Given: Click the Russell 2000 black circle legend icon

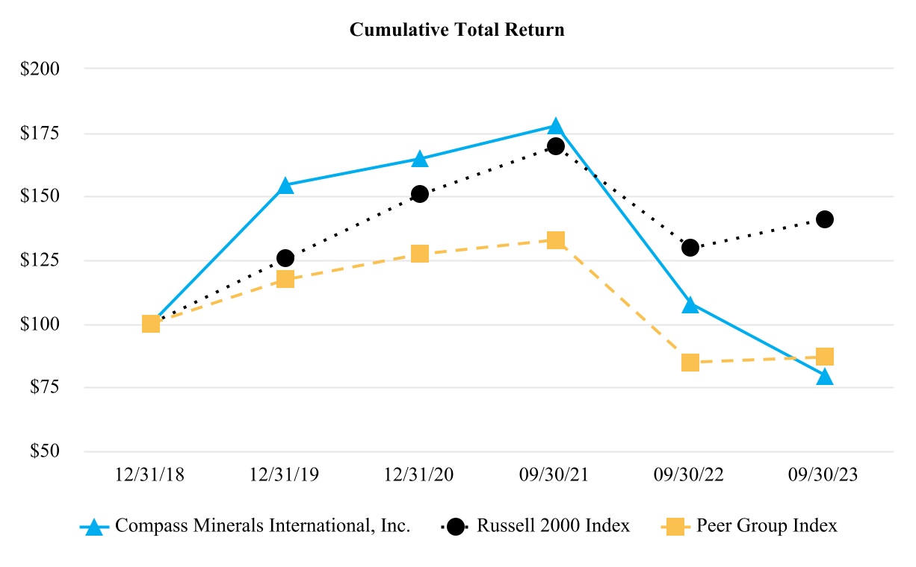Looking at the screenshot, I should pos(455,526).
